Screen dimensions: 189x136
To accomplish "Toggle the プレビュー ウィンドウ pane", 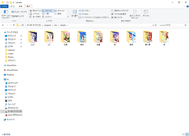I will 19,12.
